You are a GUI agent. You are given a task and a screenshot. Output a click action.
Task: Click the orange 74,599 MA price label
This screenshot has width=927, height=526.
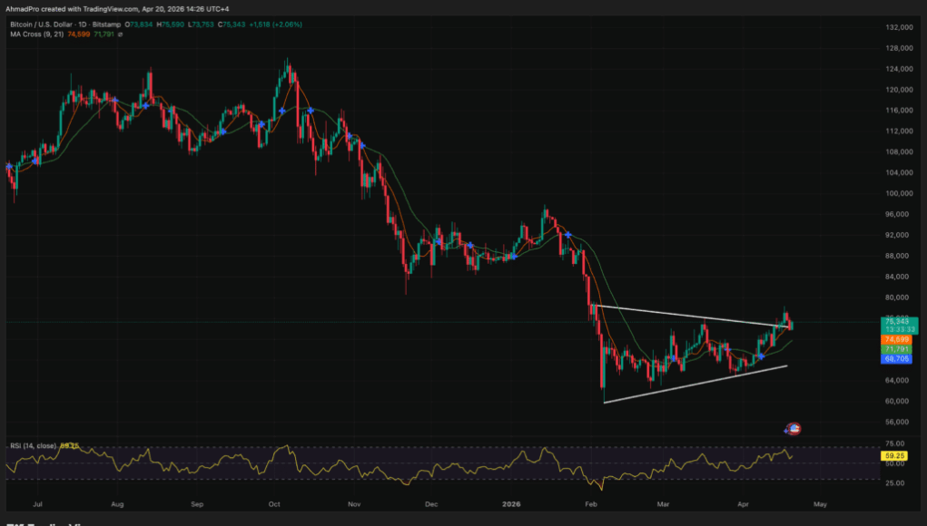click(x=897, y=338)
